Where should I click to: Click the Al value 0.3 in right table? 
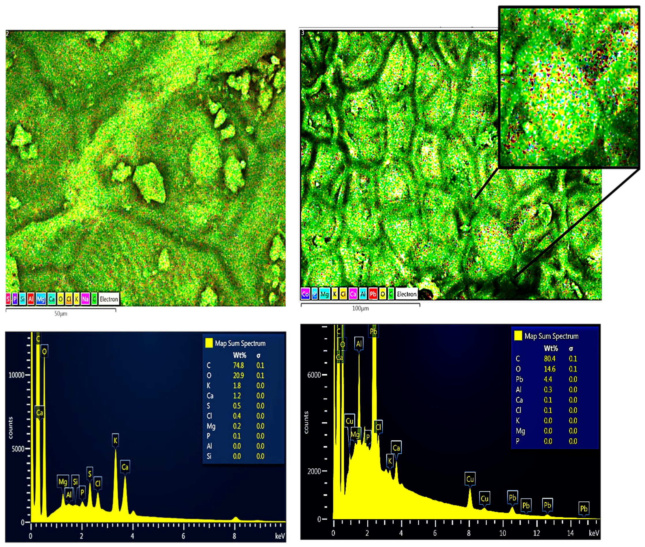(x=548, y=389)
